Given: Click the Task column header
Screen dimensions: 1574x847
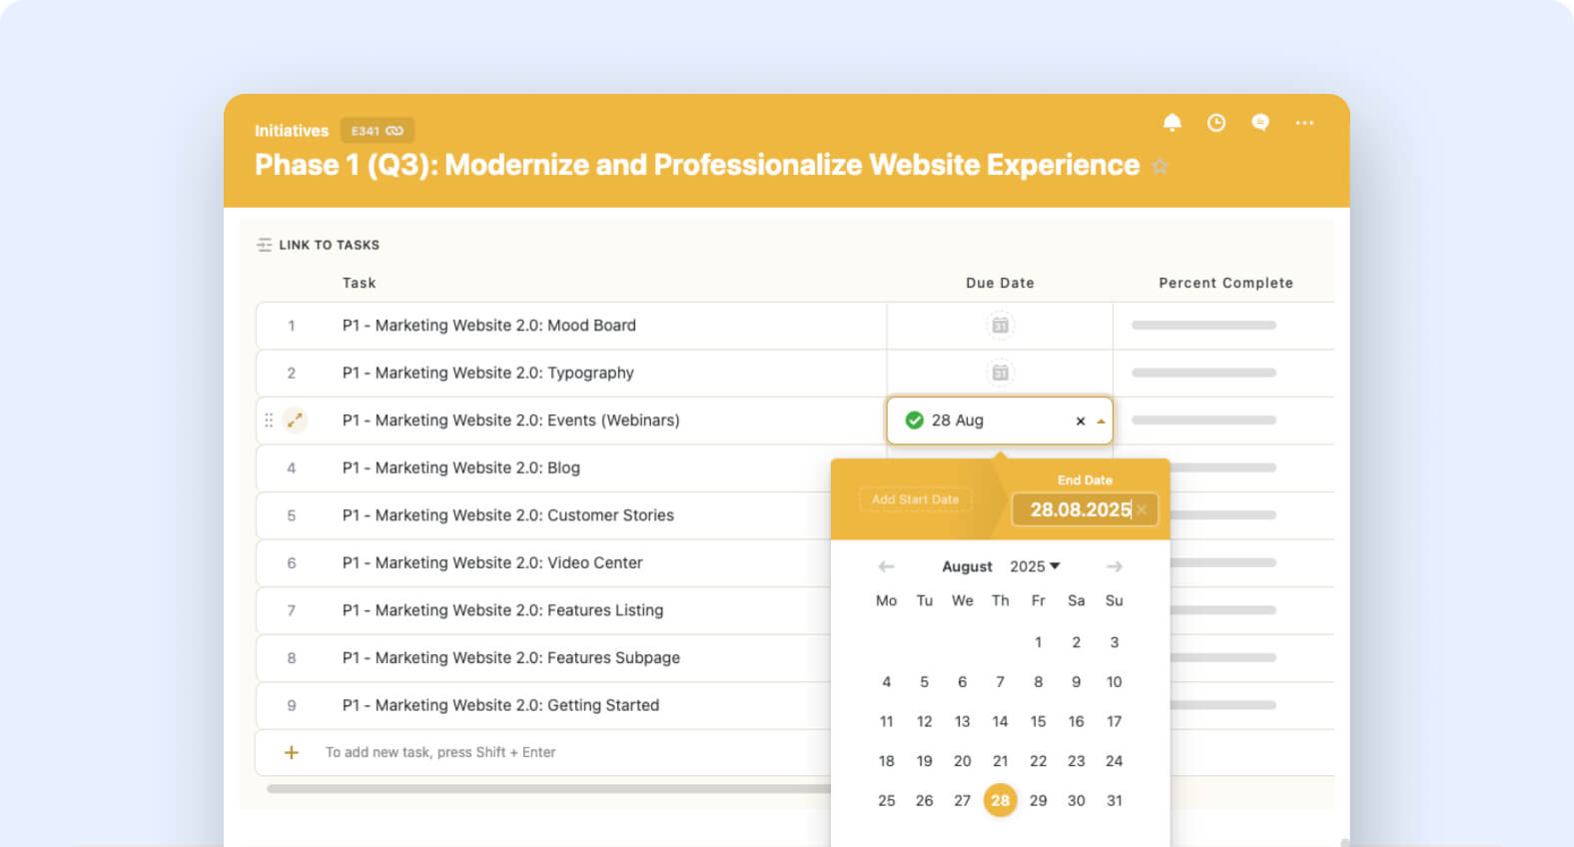Looking at the screenshot, I should (x=360, y=283).
